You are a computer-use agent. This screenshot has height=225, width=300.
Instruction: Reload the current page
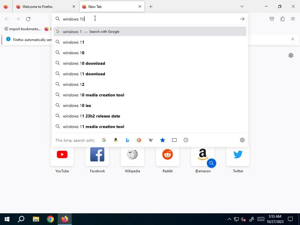pyautogui.click(x=28, y=19)
